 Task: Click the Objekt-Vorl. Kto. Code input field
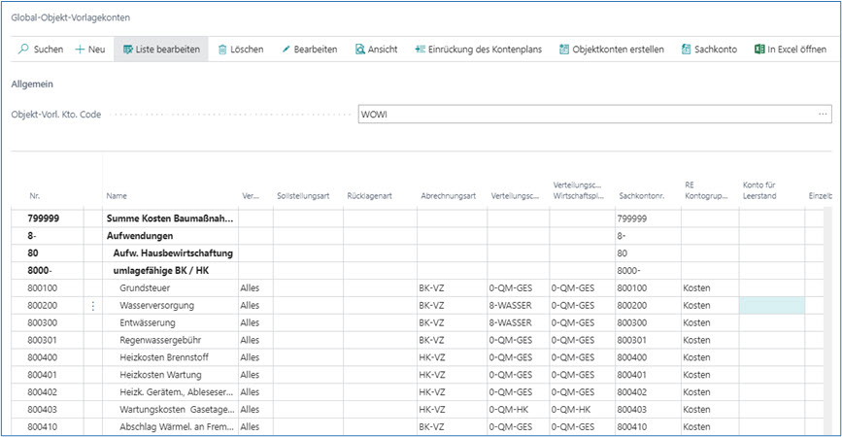[583, 115]
